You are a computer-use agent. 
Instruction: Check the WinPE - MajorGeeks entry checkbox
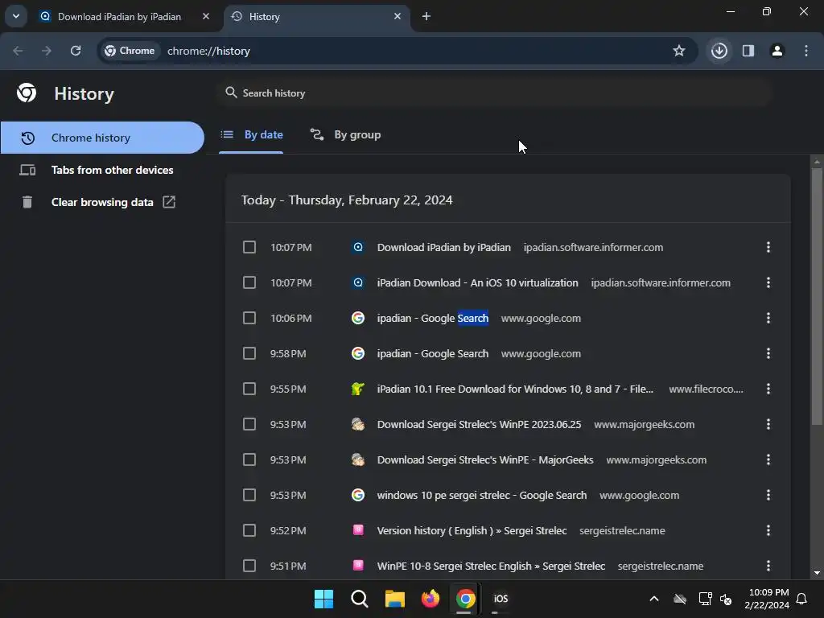(x=249, y=459)
